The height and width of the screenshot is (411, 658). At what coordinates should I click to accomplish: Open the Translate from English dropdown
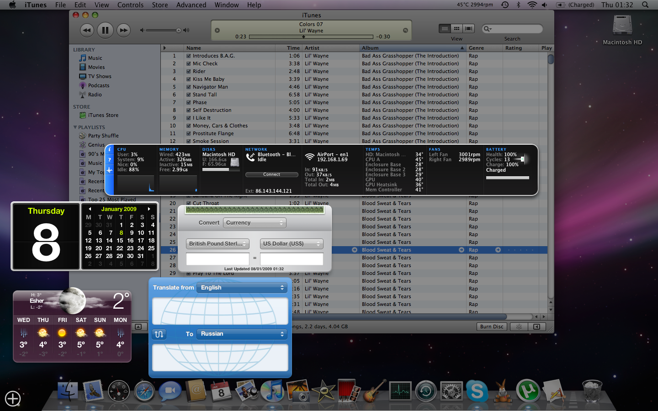click(242, 288)
